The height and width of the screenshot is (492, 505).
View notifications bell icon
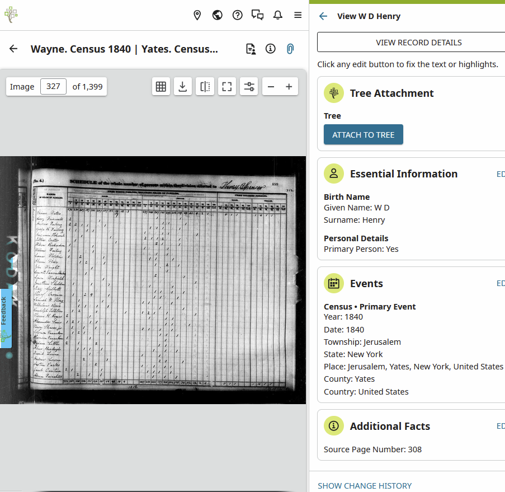(x=277, y=15)
